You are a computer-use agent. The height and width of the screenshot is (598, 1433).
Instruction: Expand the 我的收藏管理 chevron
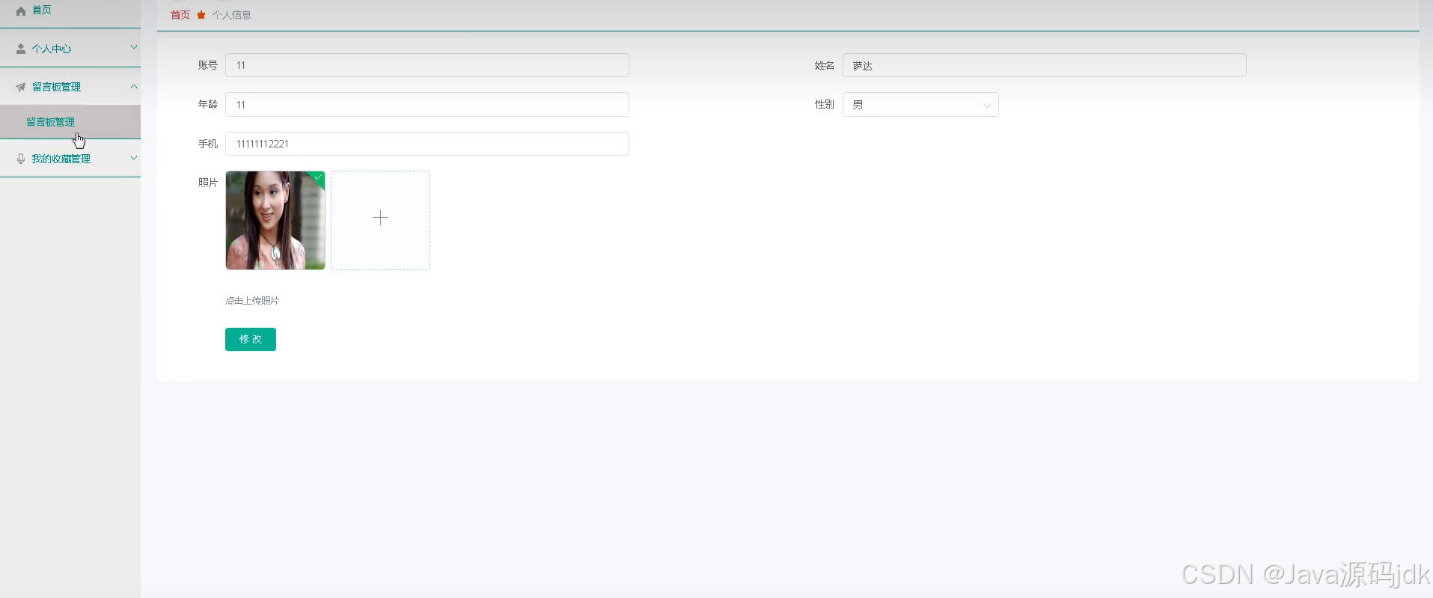tap(134, 158)
